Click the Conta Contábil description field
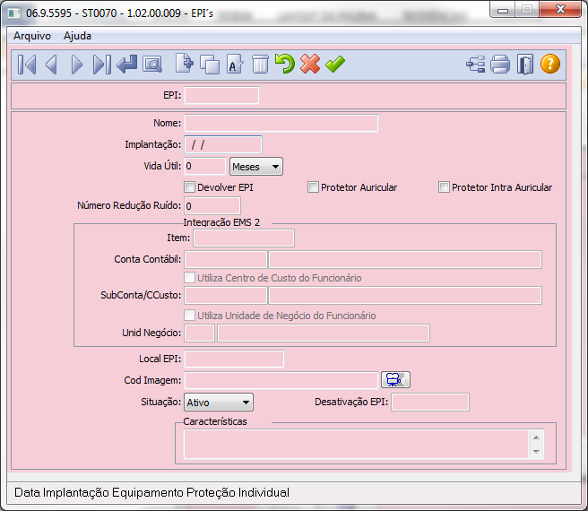This screenshot has width=588, height=511. pos(405,260)
